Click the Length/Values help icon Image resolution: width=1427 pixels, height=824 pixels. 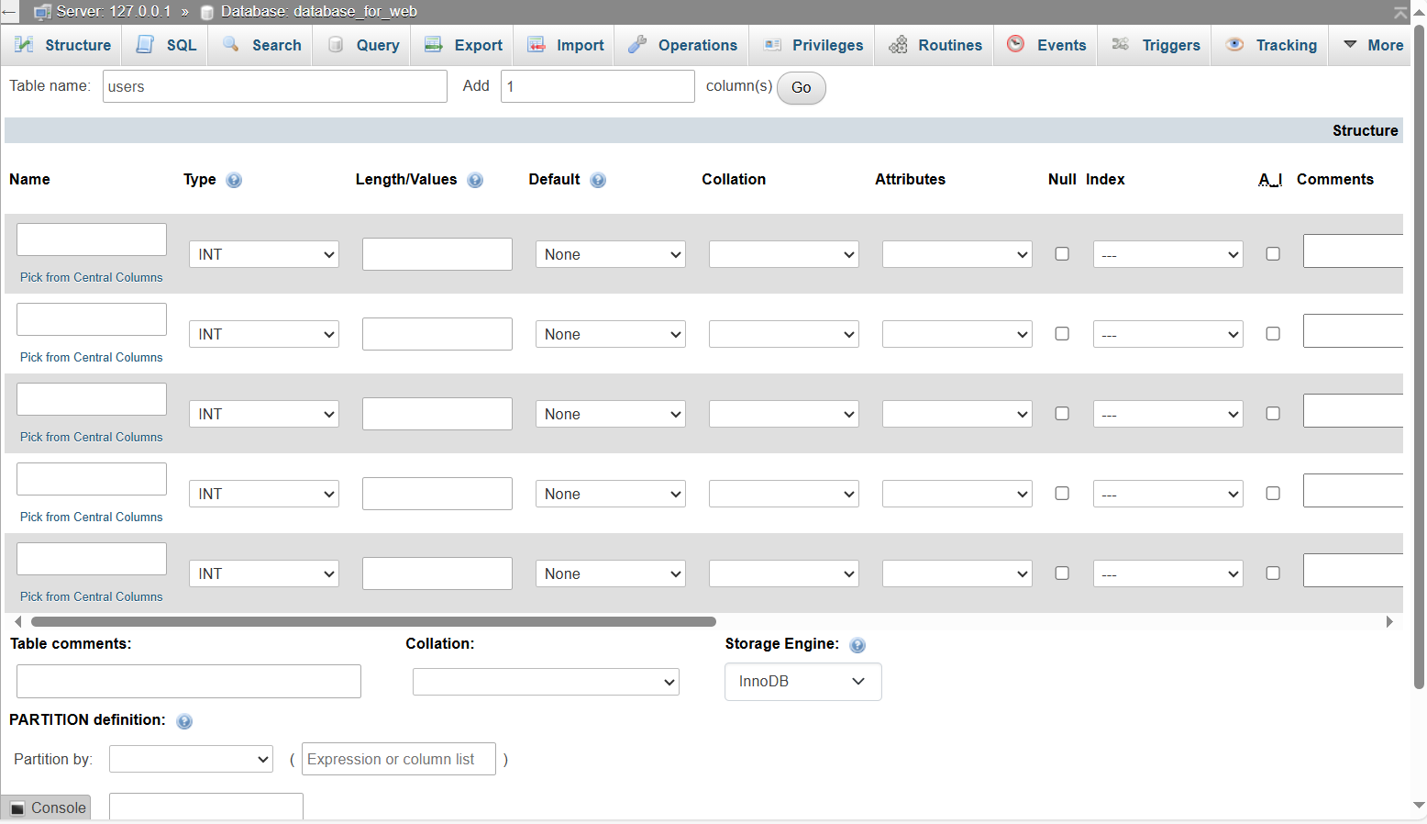(x=475, y=180)
